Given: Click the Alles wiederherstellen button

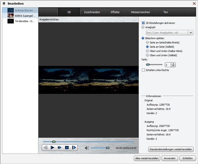Looking at the screenshot, I should 147,158.
